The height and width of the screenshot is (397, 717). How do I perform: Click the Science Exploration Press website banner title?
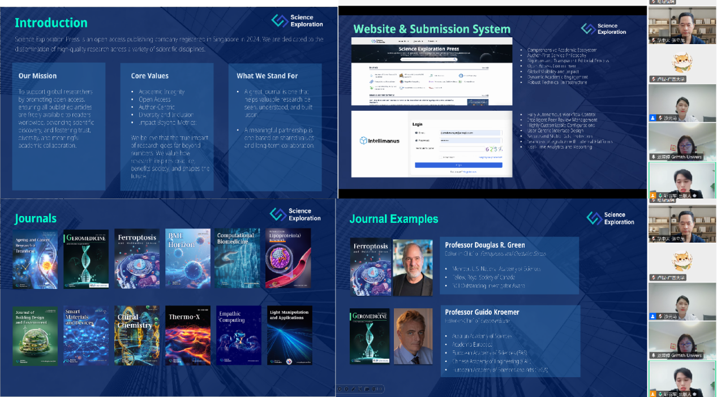pos(429,49)
